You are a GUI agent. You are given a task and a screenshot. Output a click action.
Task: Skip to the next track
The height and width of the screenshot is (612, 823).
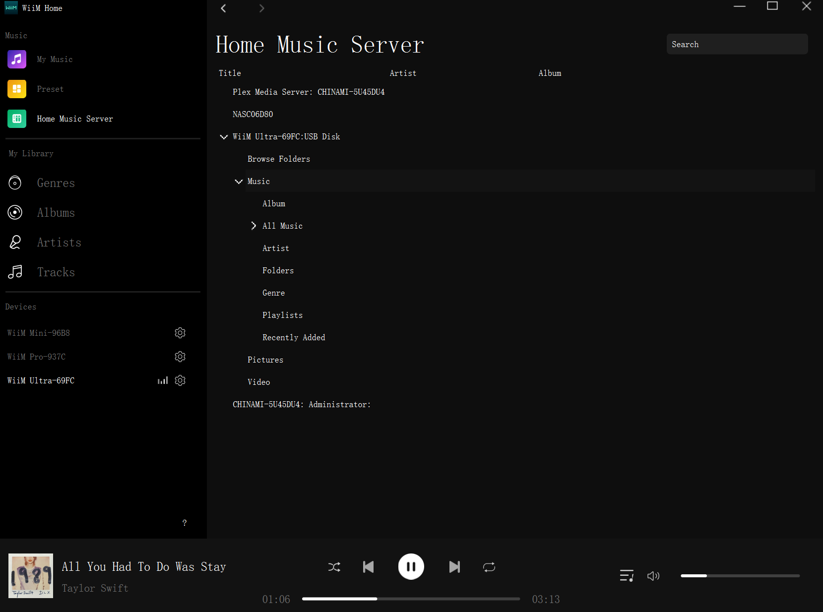click(x=454, y=567)
